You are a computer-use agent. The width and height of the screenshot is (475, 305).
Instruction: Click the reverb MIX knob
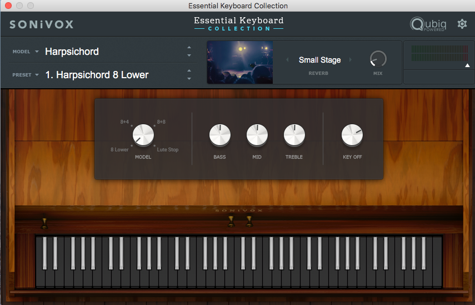pos(378,59)
